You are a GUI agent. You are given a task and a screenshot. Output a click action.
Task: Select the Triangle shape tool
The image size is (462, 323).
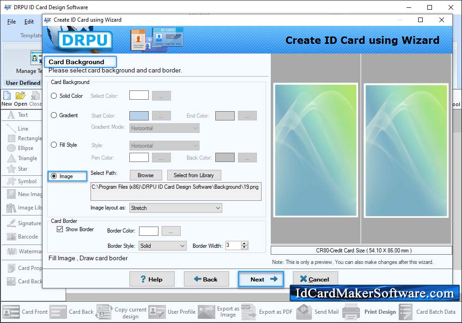[x=22, y=158]
